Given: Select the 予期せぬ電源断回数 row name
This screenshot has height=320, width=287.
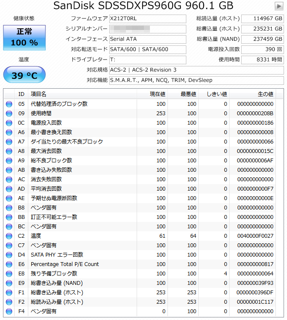Looking at the screenshot, I should (x=54, y=198).
